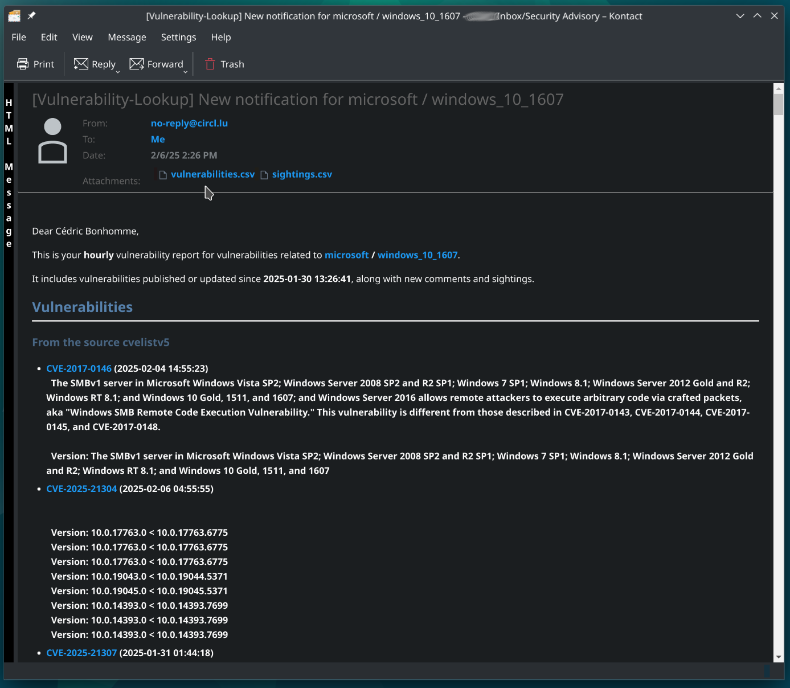Click the timestamp '2025-01-30 13:26:41'
The width and height of the screenshot is (790, 688).
pyautogui.click(x=307, y=279)
